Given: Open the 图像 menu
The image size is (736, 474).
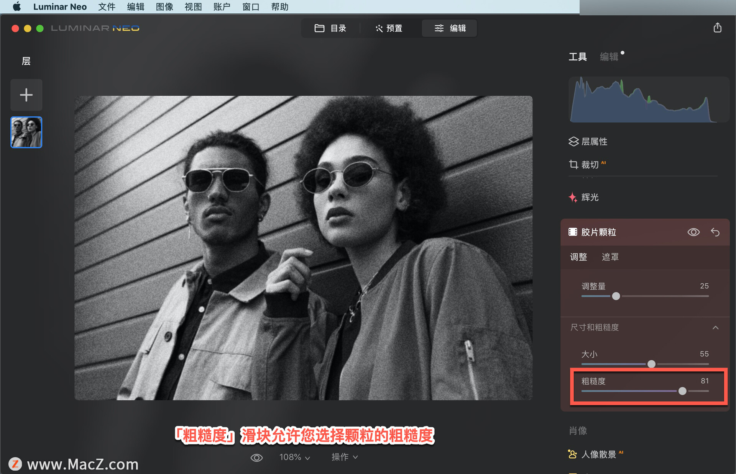Looking at the screenshot, I should coord(164,7).
